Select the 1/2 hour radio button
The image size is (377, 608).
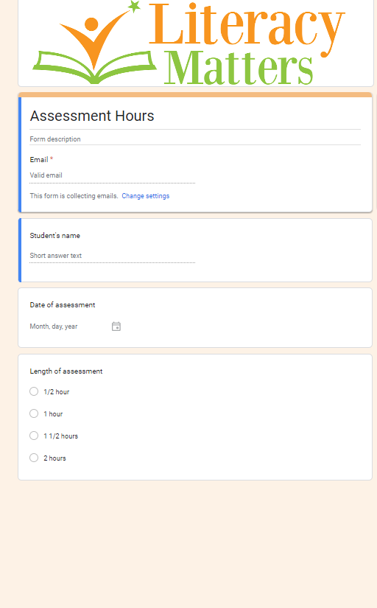[x=34, y=391]
